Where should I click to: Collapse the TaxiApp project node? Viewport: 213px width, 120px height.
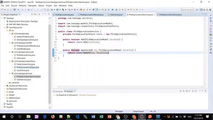pos(2,18)
